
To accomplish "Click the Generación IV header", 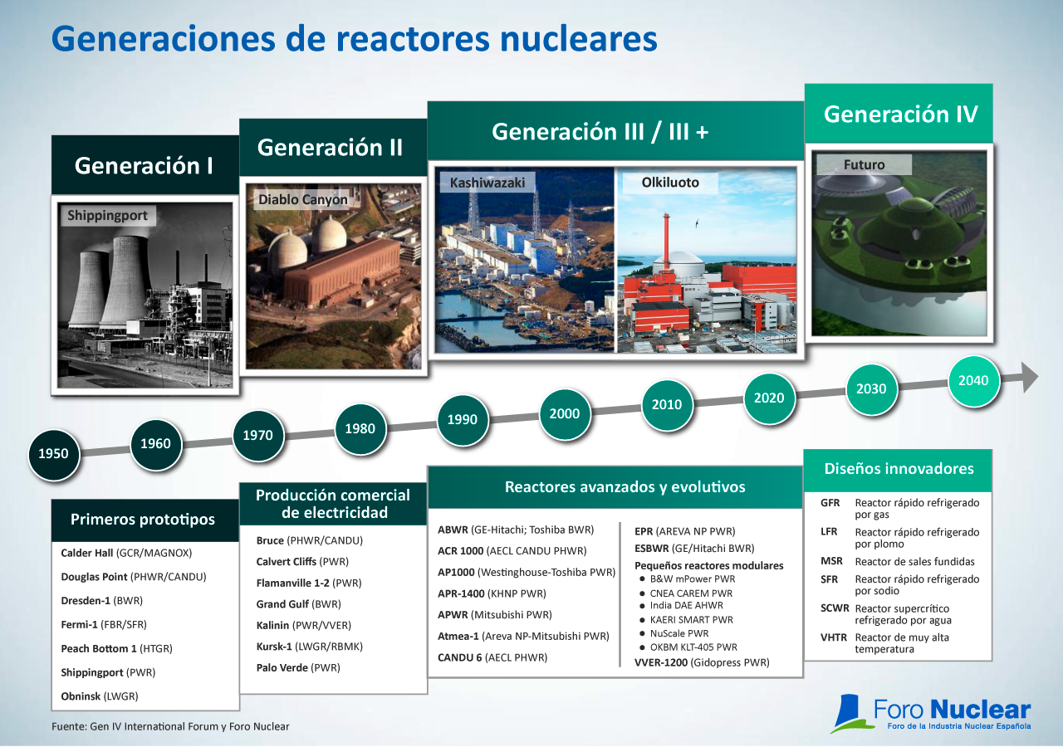I will [x=899, y=114].
